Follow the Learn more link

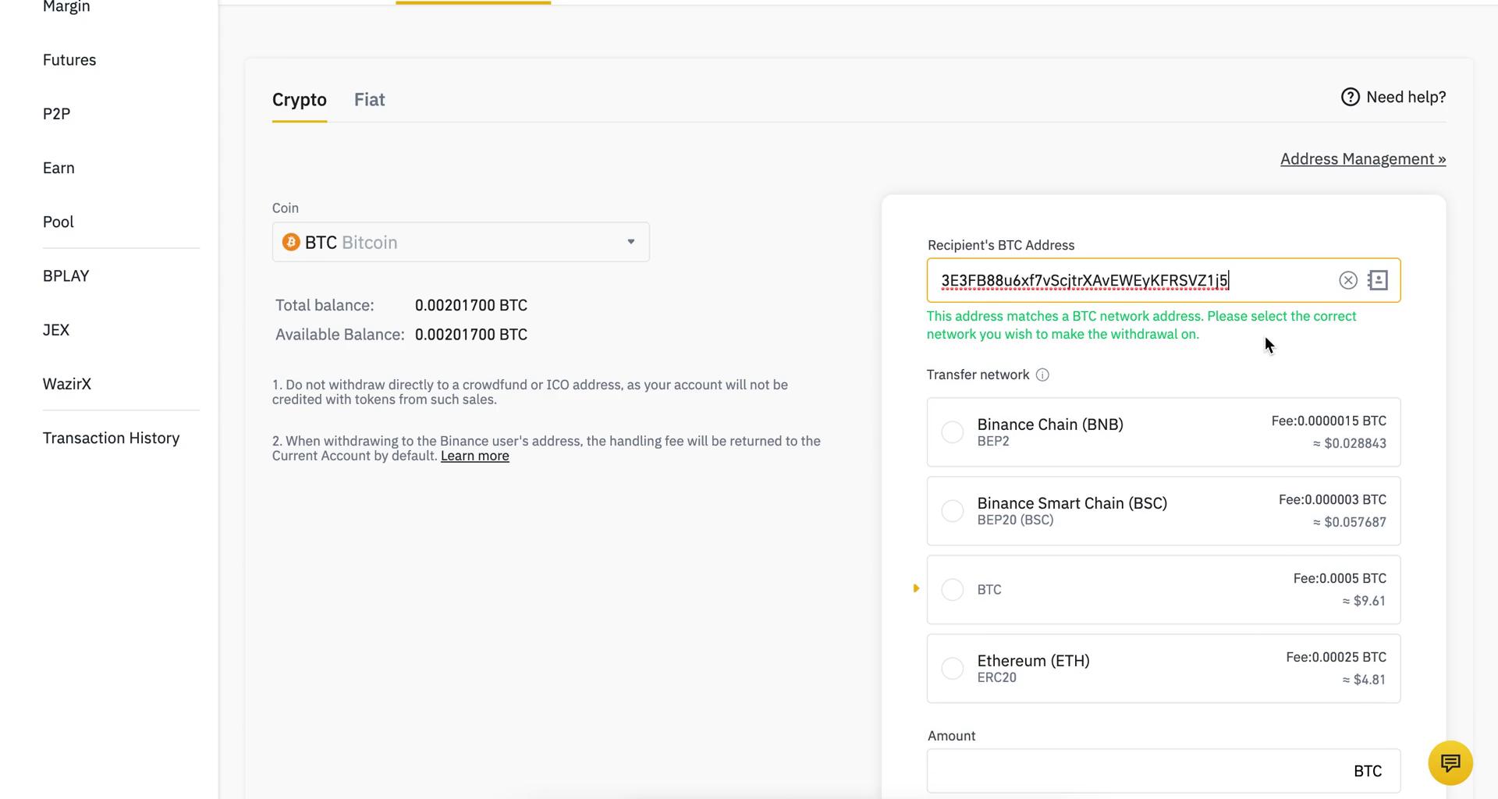pos(474,456)
